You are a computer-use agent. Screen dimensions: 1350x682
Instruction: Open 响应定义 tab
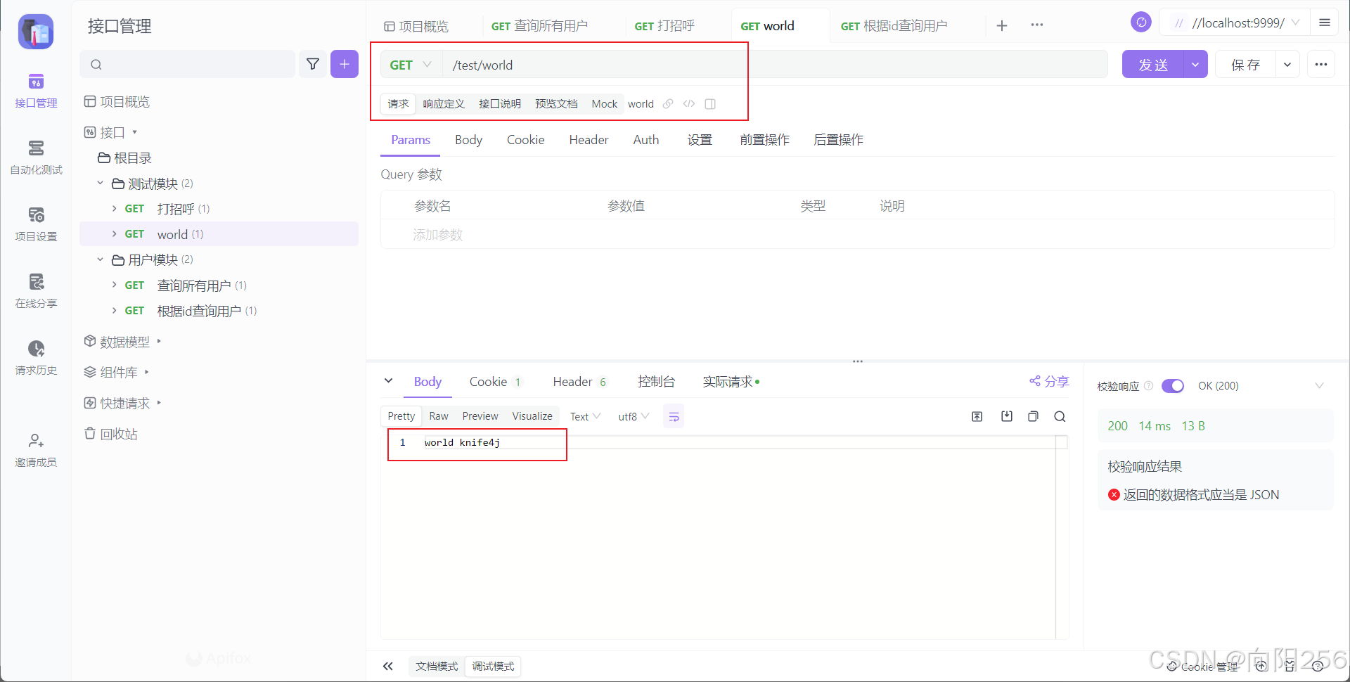(444, 104)
